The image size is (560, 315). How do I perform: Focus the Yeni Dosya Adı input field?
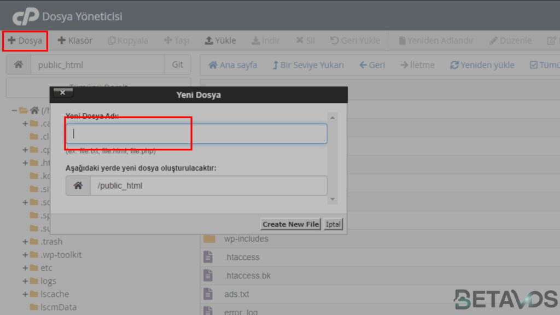(x=196, y=133)
